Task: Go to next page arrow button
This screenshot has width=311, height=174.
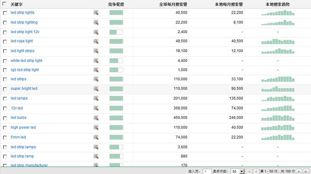Action: pos(299,171)
